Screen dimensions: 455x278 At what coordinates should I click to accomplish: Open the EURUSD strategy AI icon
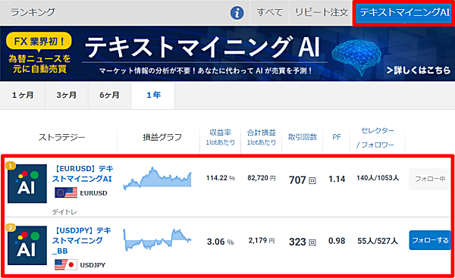27,183
